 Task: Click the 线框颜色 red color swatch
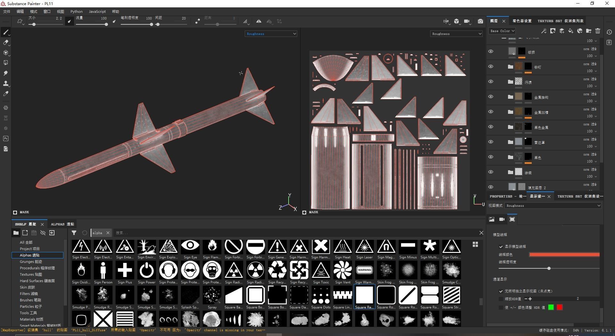564,255
